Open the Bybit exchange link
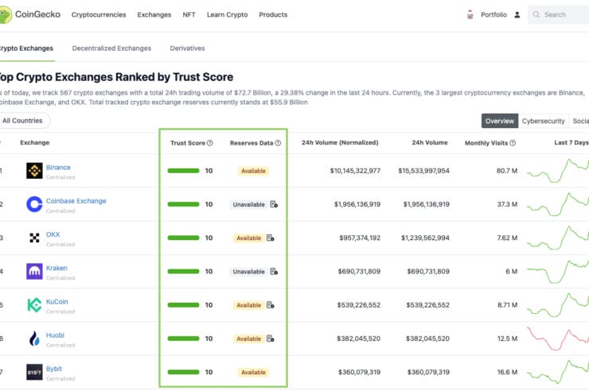 [54, 369]
